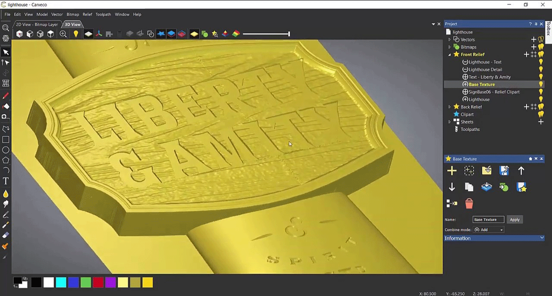Click the zoom magnifier icon in 3D view toolbar

pyautogui.click(x=63, y=34)
